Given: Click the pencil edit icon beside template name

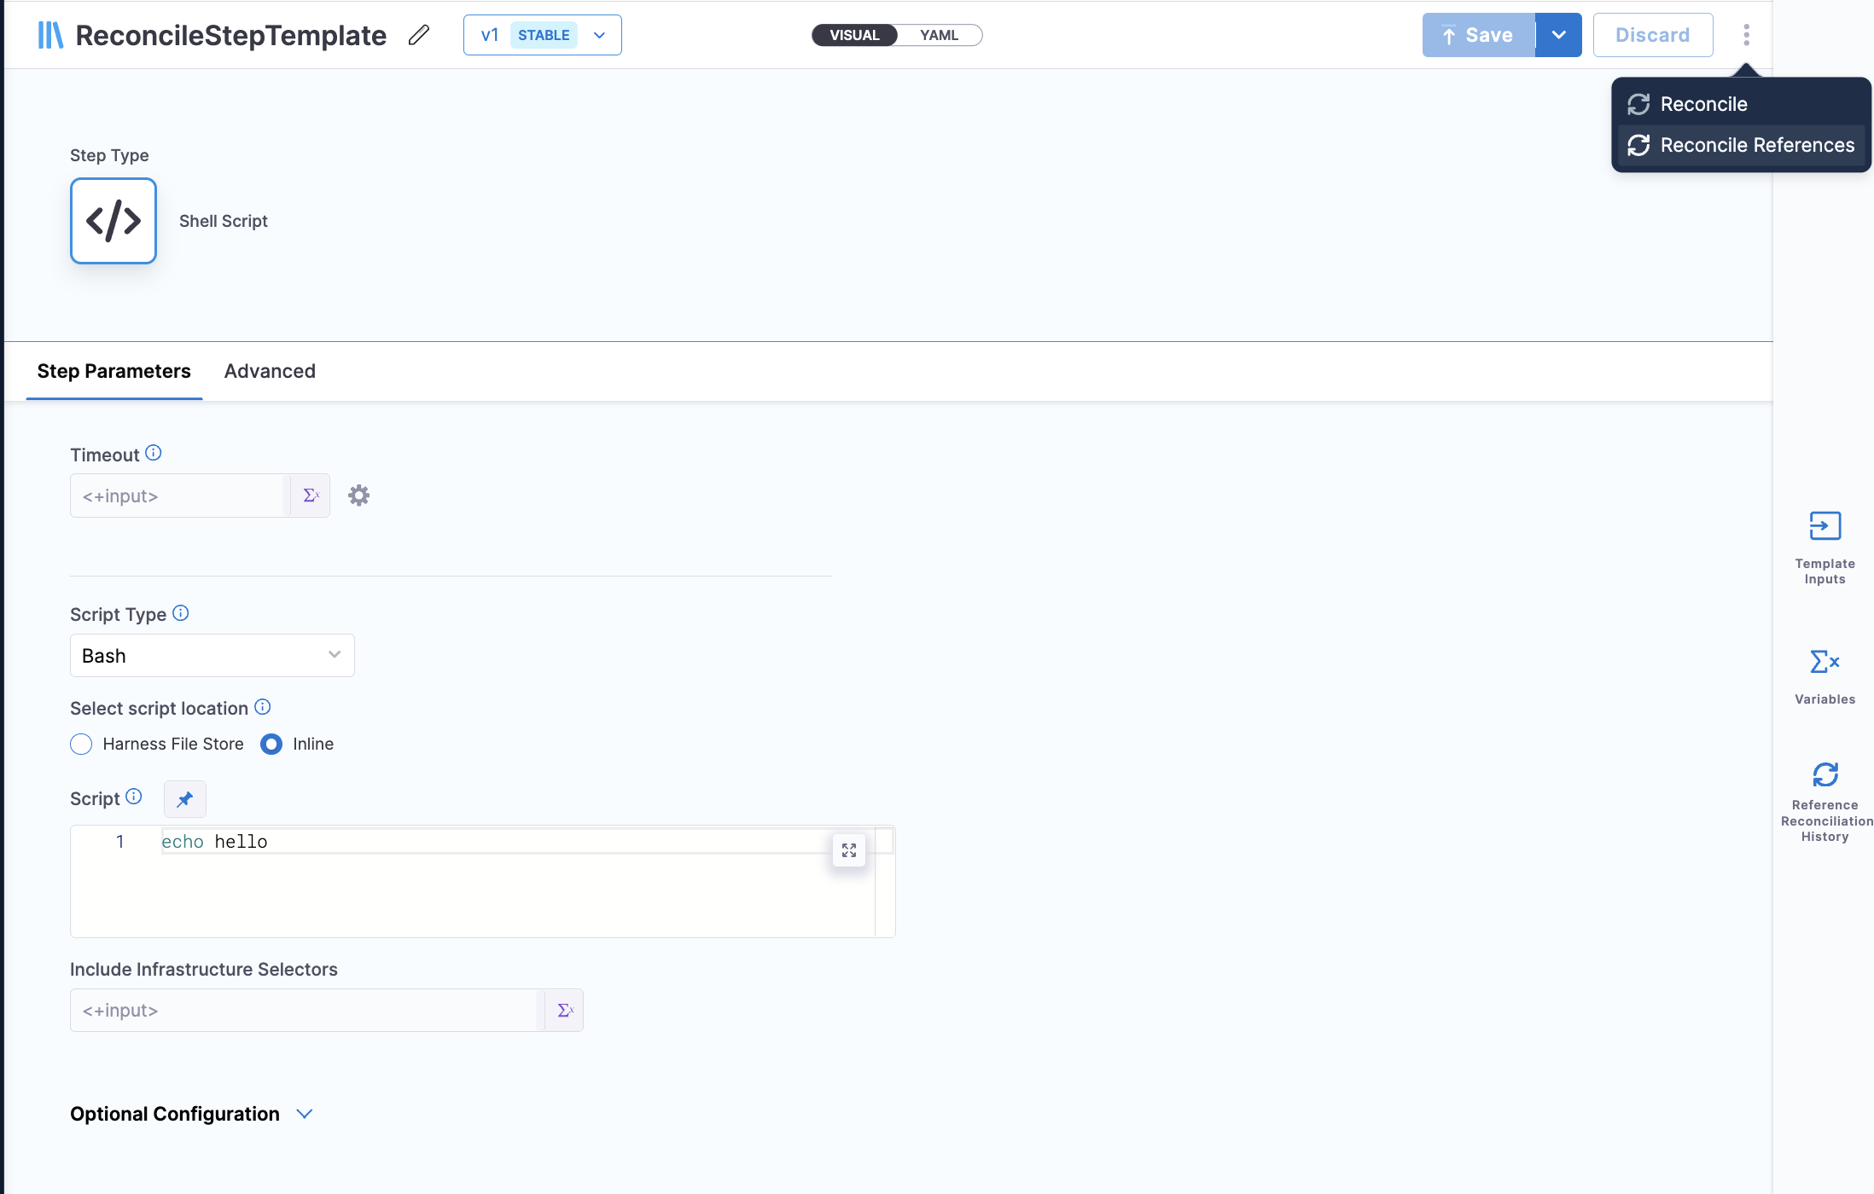Looking at the screenshot, I should [x=418, y=35].
